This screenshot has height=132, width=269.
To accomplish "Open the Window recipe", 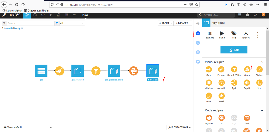I will point(209,83).
